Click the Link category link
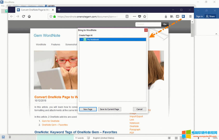The height and width of the screenshot is (140, 219). point(132,120)
